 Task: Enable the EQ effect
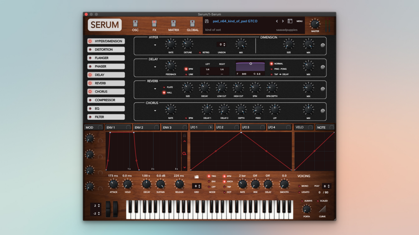106,109
